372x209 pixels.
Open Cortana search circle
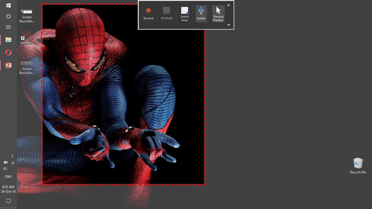pos(8,16)
